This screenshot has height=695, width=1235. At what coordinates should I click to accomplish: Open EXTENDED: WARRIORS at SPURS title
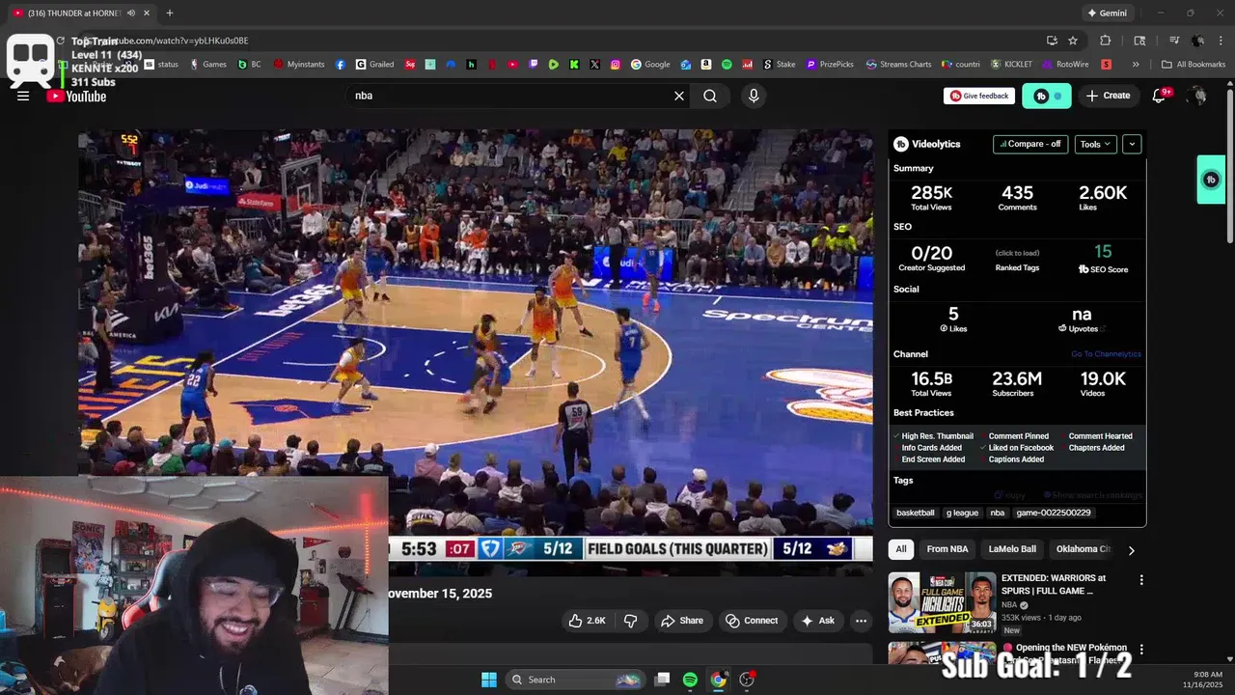1054,584
